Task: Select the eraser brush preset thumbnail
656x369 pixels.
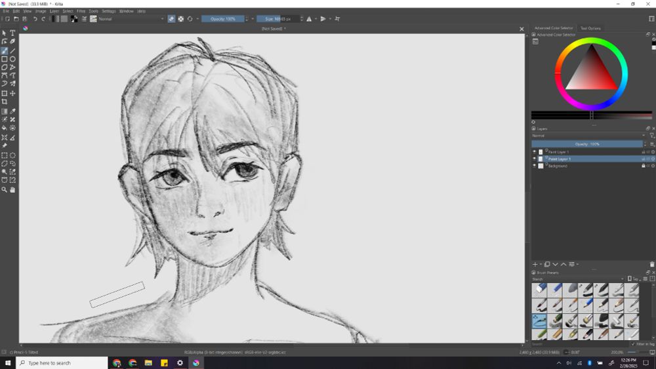Action: coord(539,290)
